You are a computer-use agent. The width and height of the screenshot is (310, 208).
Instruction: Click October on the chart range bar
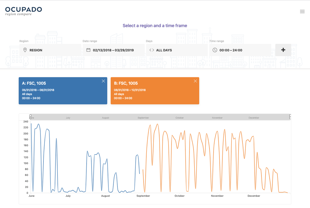179,118
